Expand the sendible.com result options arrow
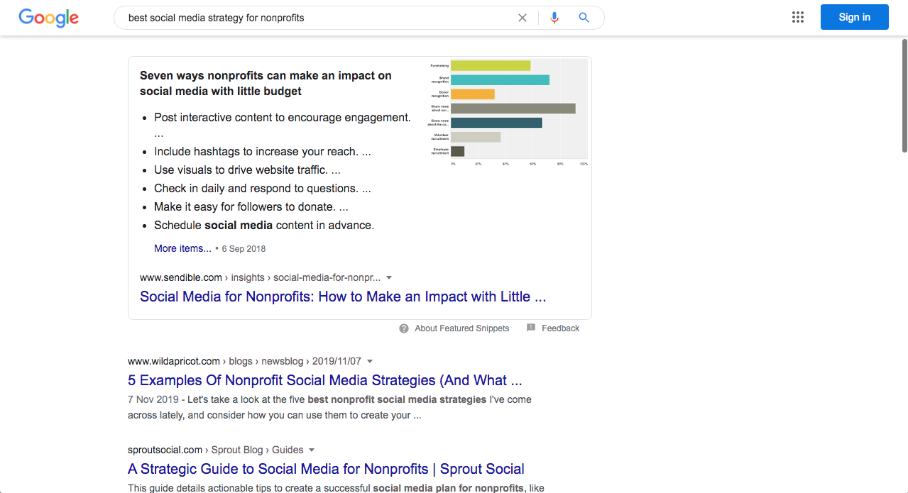 389,278
